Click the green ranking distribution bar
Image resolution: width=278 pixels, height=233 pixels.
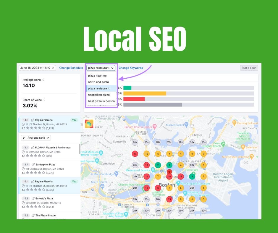pyautogui.click(x=127, y=88)
